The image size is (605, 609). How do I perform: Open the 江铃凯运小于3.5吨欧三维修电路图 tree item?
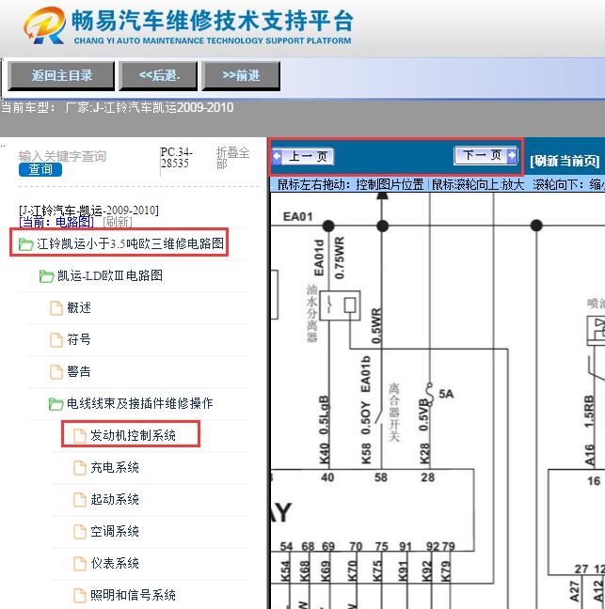(x=130, y=243)
